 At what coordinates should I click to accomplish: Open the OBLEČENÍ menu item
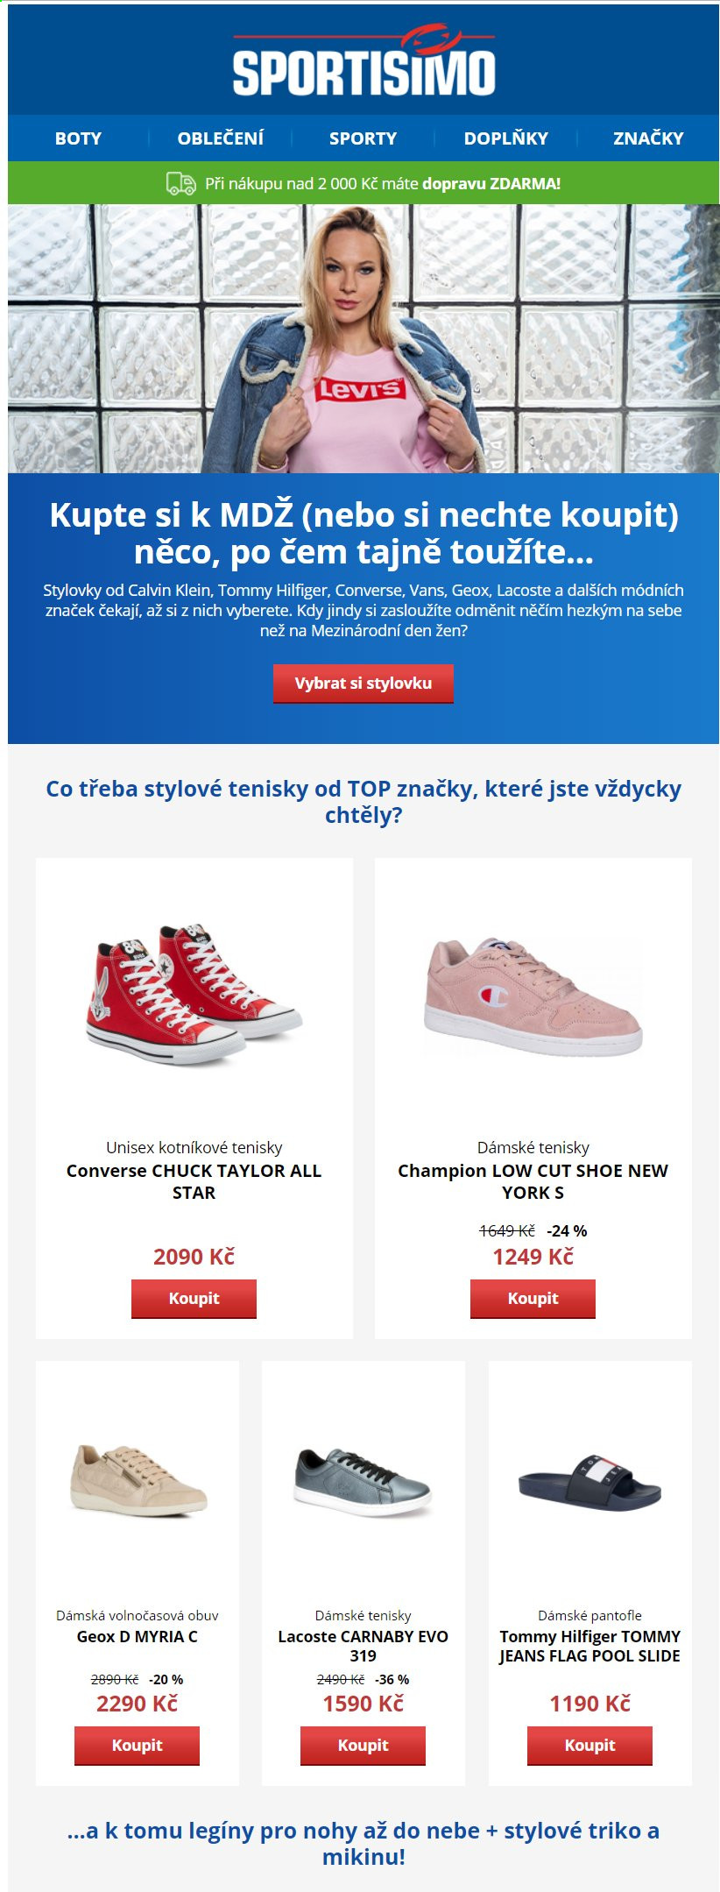(x=220, y=138)
